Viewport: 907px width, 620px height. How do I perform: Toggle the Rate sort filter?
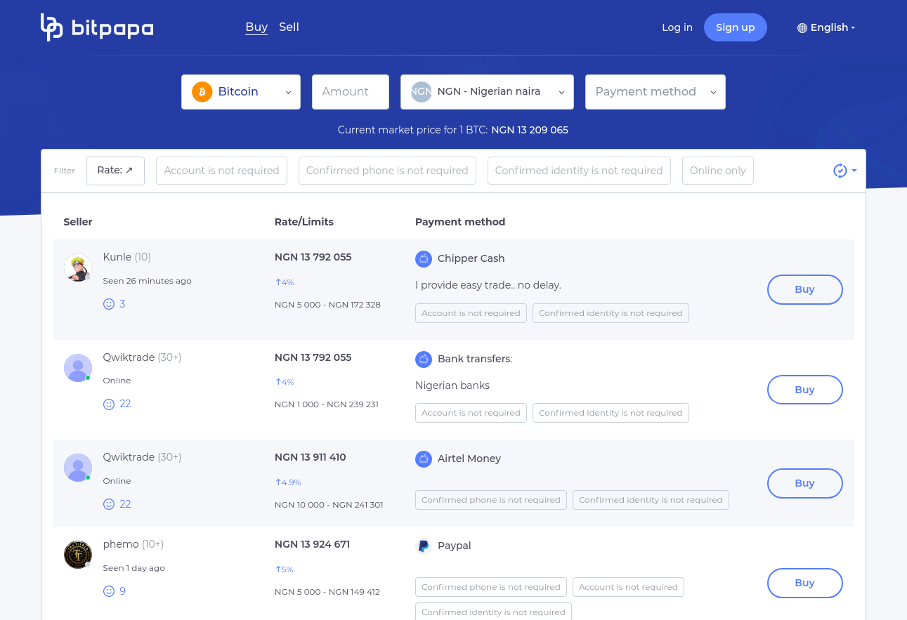pos(115,171)
